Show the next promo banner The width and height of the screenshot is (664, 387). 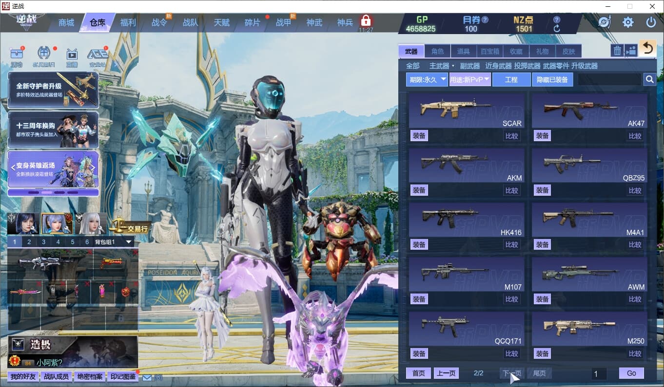pyautogui.click(x=94, y=168)
